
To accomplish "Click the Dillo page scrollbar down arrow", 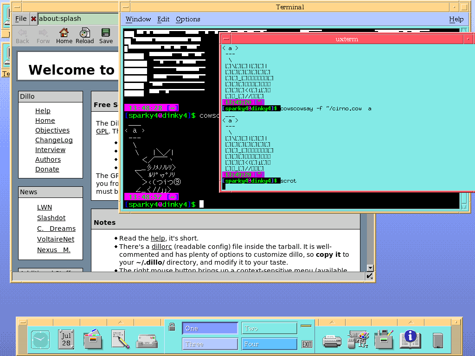I will tap(370, 268).
